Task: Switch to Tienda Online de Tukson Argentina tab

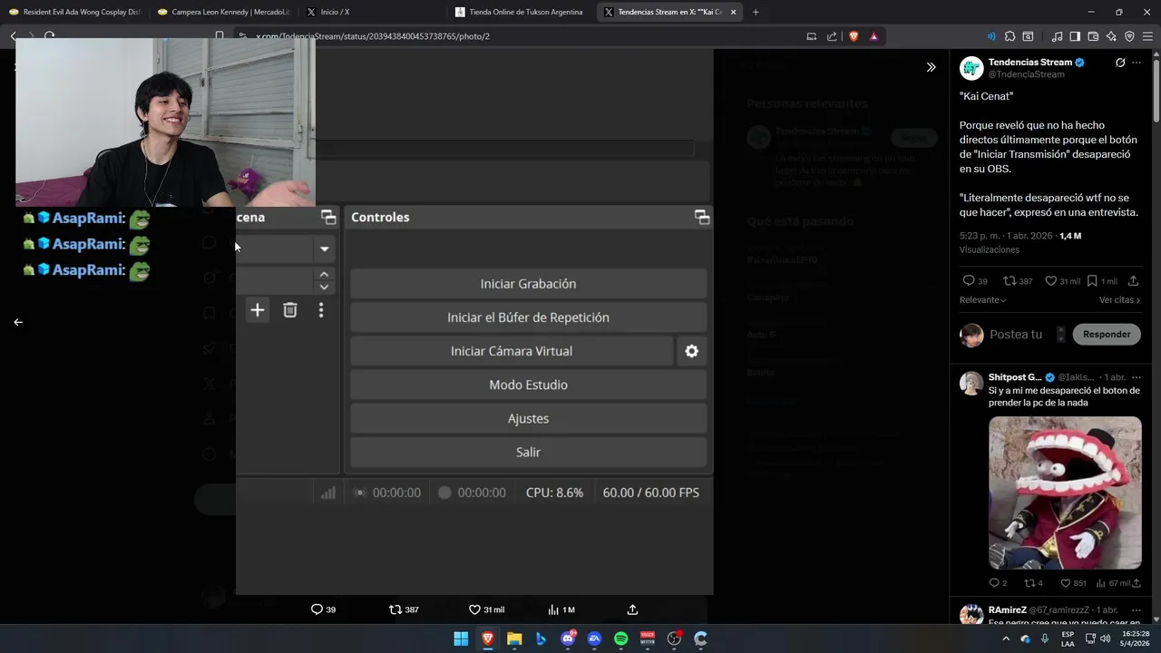Action: [521, 12]
